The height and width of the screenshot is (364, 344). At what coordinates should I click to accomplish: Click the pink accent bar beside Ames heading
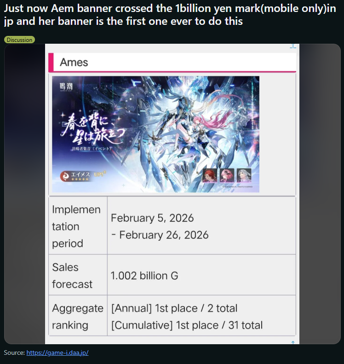51,62
